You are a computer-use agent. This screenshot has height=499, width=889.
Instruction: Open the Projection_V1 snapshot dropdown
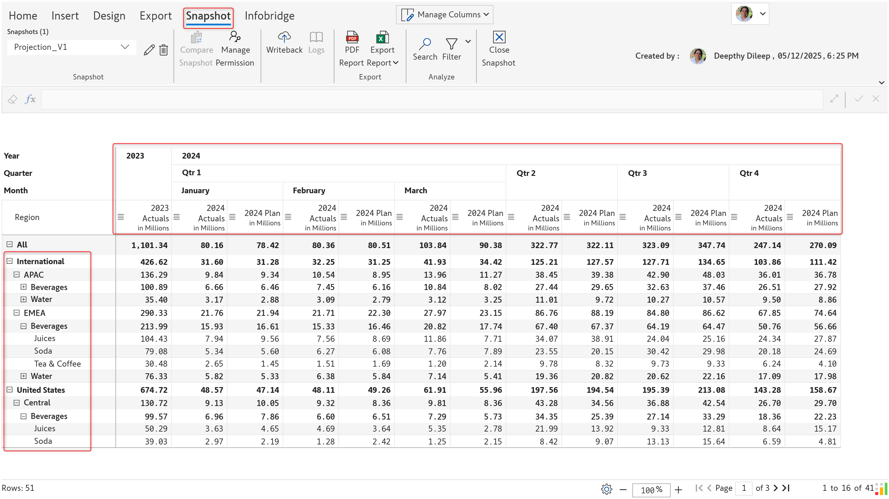(x=72, y=47)
